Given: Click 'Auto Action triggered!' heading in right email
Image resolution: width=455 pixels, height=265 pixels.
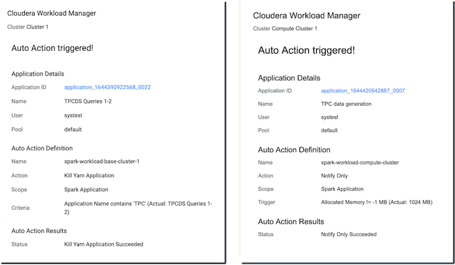Looking at the screenshot, I should coord(307,50).
